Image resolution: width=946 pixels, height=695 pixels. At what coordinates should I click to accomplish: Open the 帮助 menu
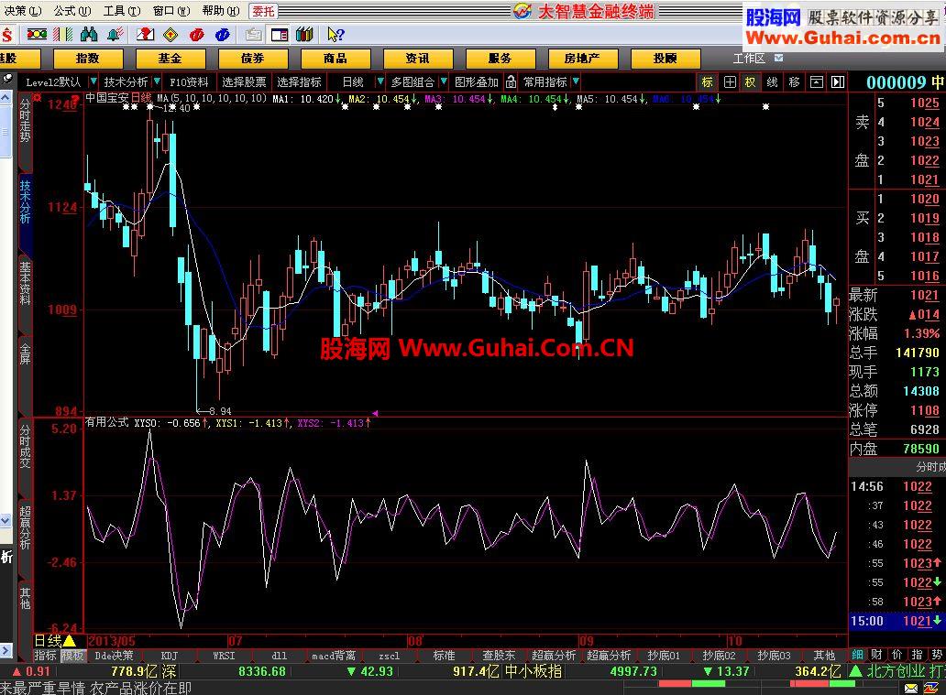(x=220, y=11)
